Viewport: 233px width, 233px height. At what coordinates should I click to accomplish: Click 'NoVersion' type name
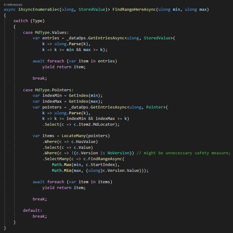pos(118,153)
